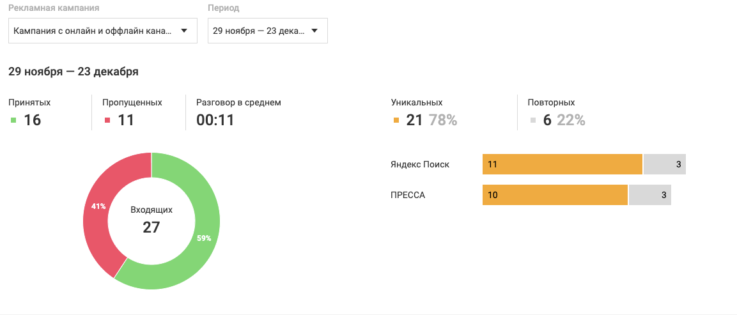The width and height of the screenshot is (737, 315).
Task: Click the orange ПРЕССА bar showing 10
Action: [x=555, y=195]
